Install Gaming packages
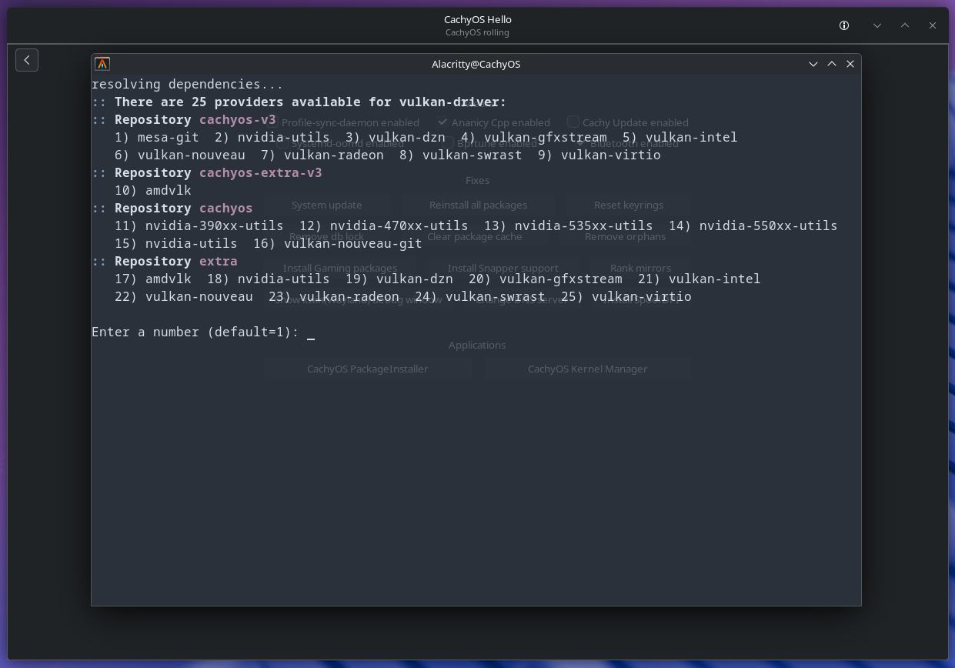955x668 pixels. 339,268
